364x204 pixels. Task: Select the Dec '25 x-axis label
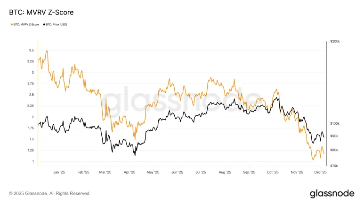pyautogui.click(x=320, y=172)
